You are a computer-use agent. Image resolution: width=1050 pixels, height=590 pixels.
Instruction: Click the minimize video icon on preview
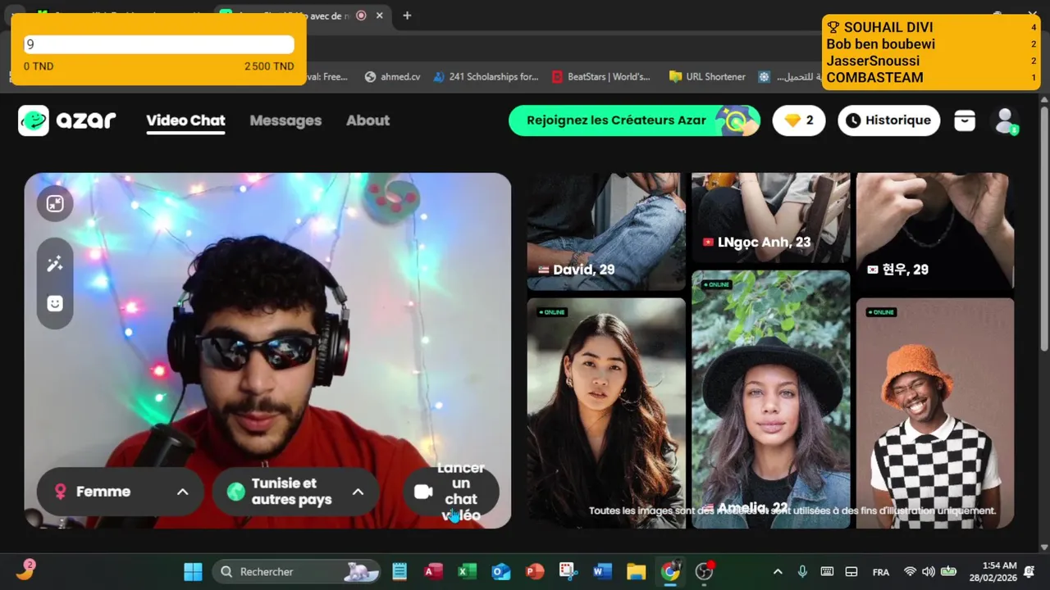[x=55, y=204]
